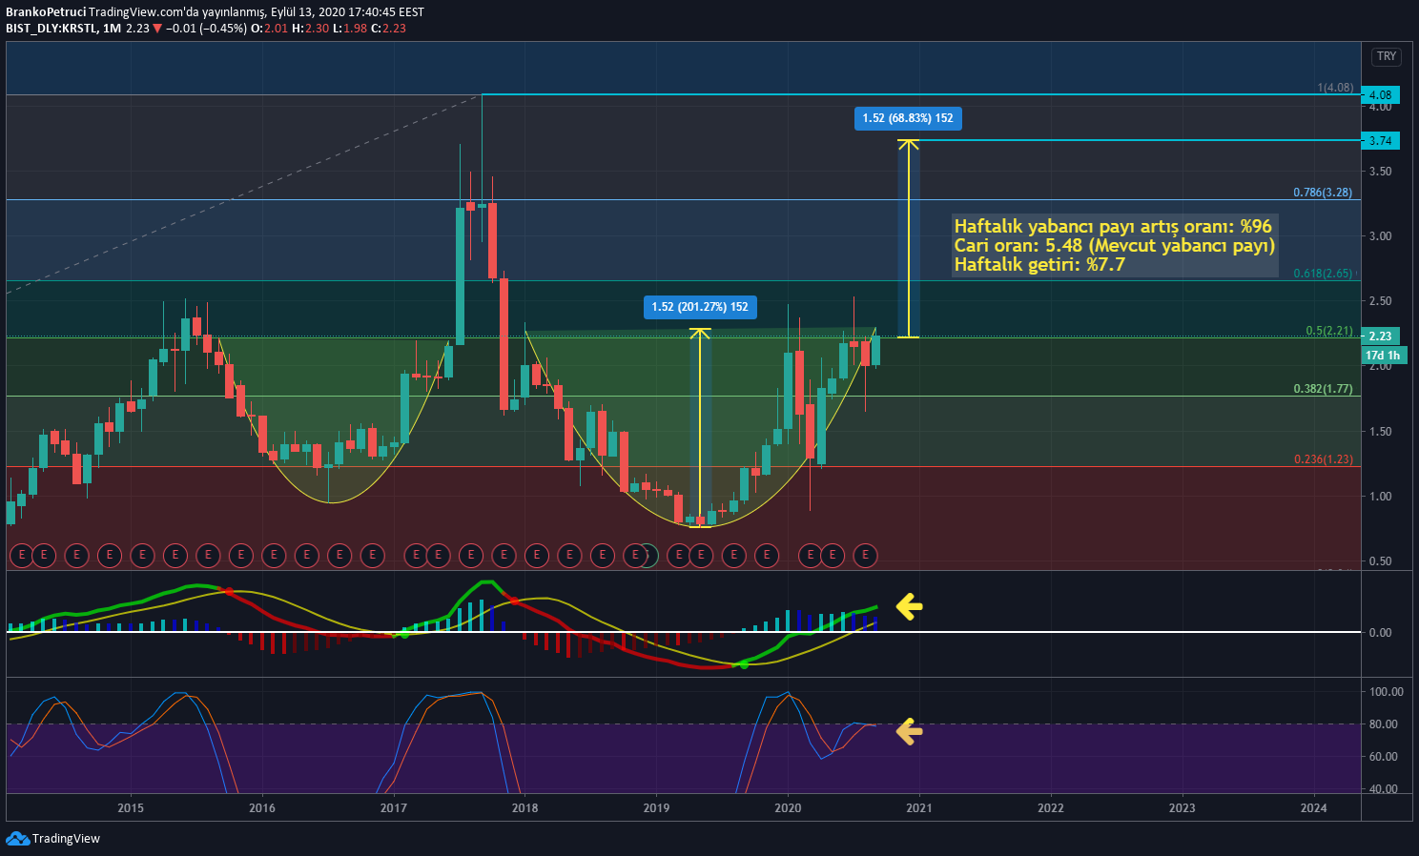This screenshot has width=1419, height=856.
Task: Click the L:1.98 low value
Action: click(350, 29)
